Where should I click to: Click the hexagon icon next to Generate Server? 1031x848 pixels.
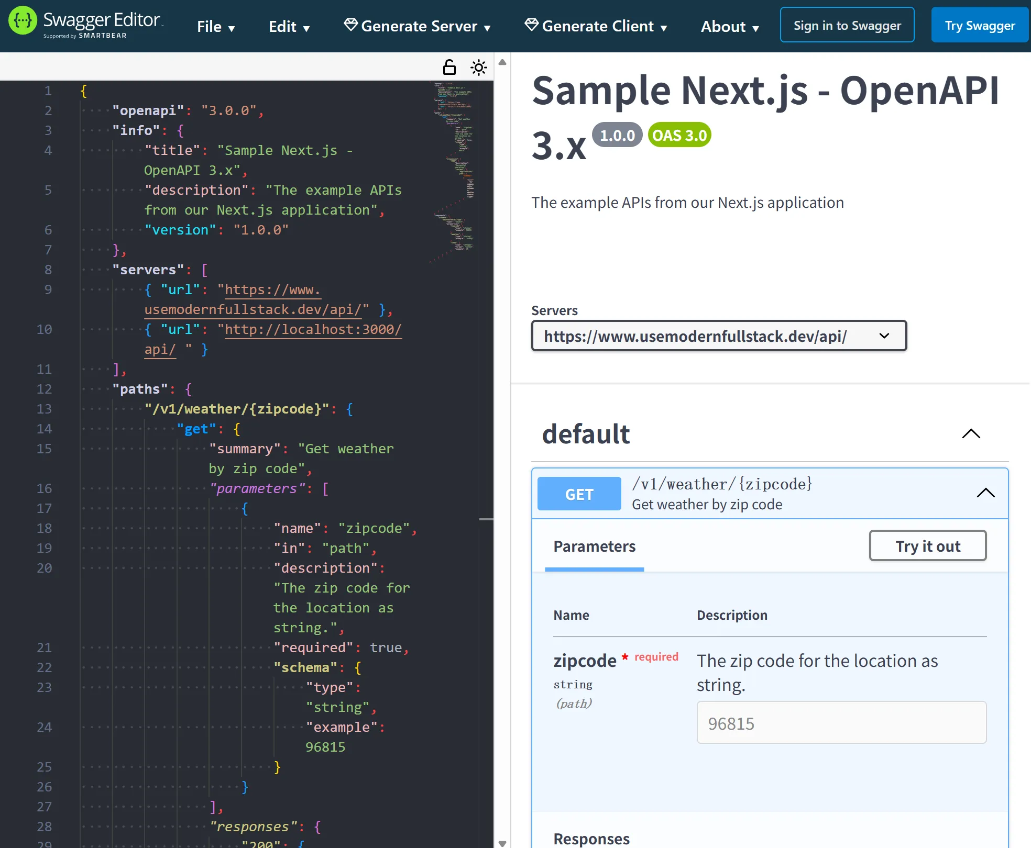(350, 25)
